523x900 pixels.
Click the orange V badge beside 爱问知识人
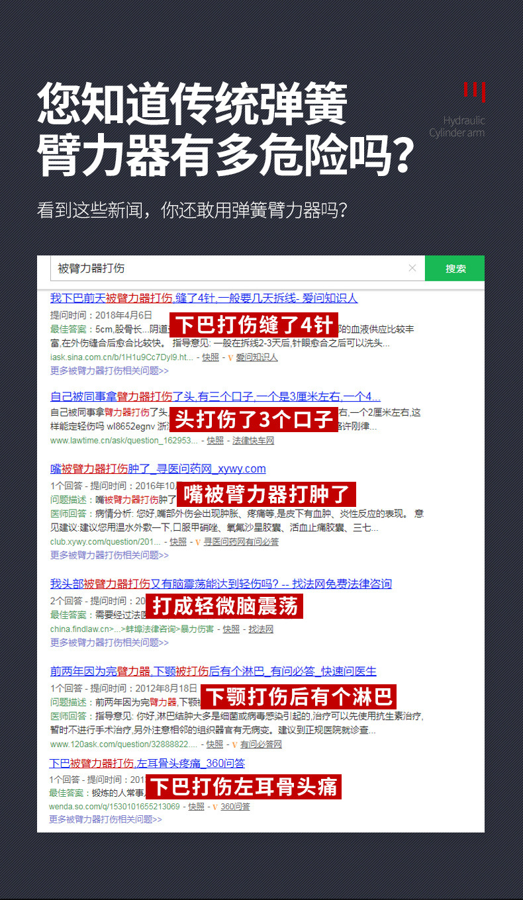pos(230,357)
